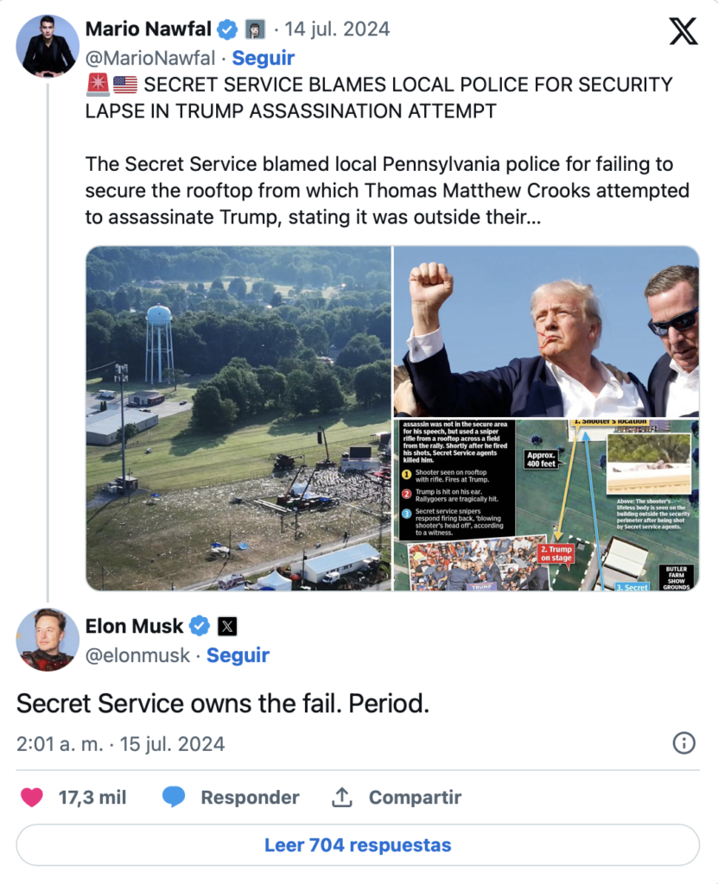Follow Mario Nawfal via Seguir link
718x884 pixels.
pos(263,58)
